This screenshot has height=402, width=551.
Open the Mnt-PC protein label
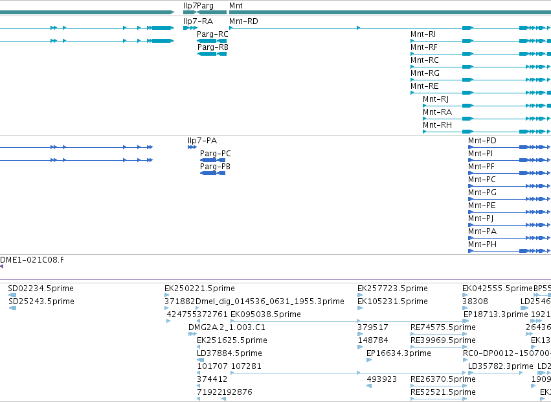click(x=482, y=180)
